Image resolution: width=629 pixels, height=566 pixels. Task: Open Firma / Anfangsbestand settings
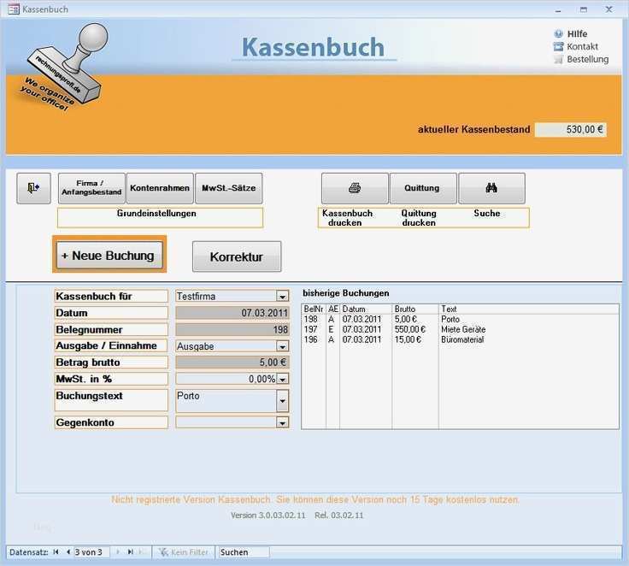91,188
